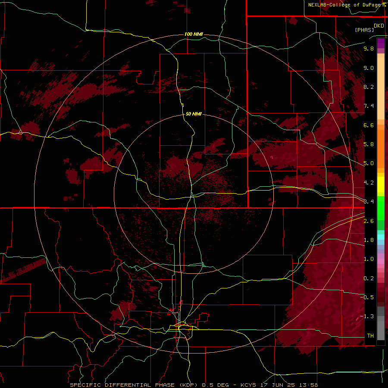Pick the gray band at color bar bottom
388x388 pixels.
pyautogui.click(x=381, y=330)
